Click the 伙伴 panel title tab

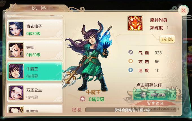39,8
